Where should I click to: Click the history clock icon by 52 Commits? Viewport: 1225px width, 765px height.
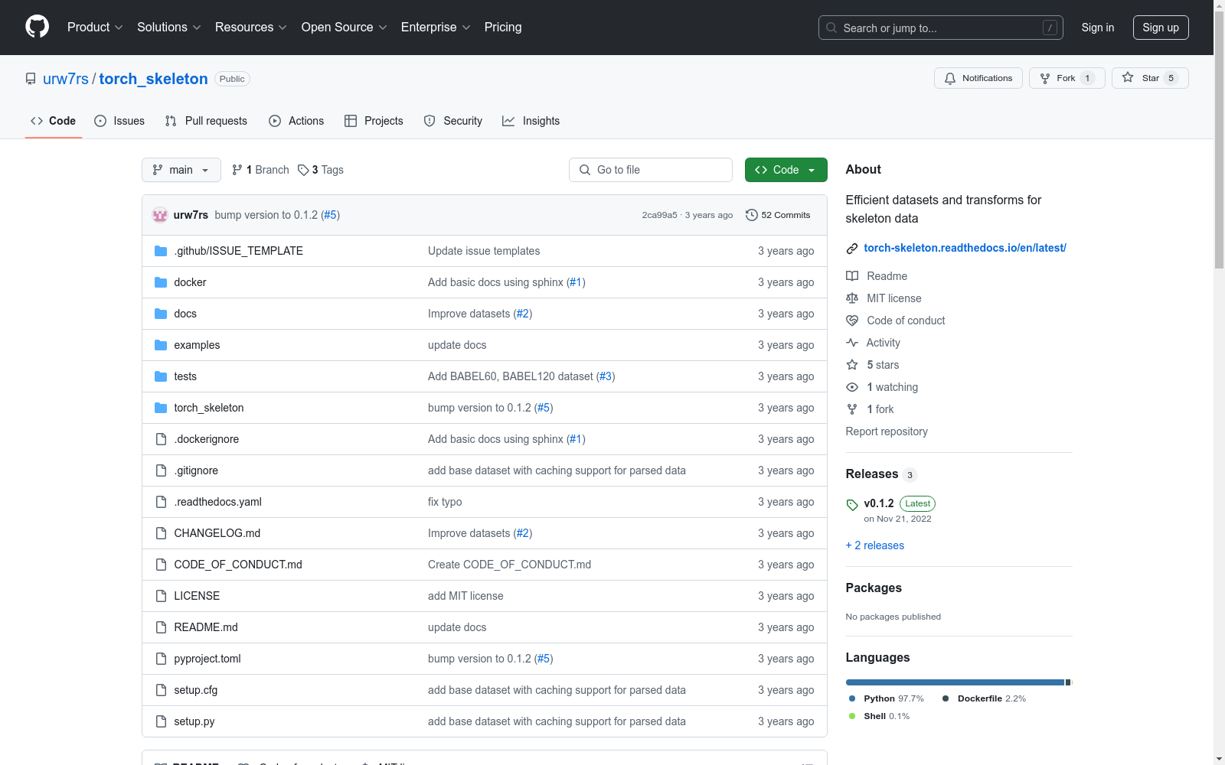(x=752, y=215)
